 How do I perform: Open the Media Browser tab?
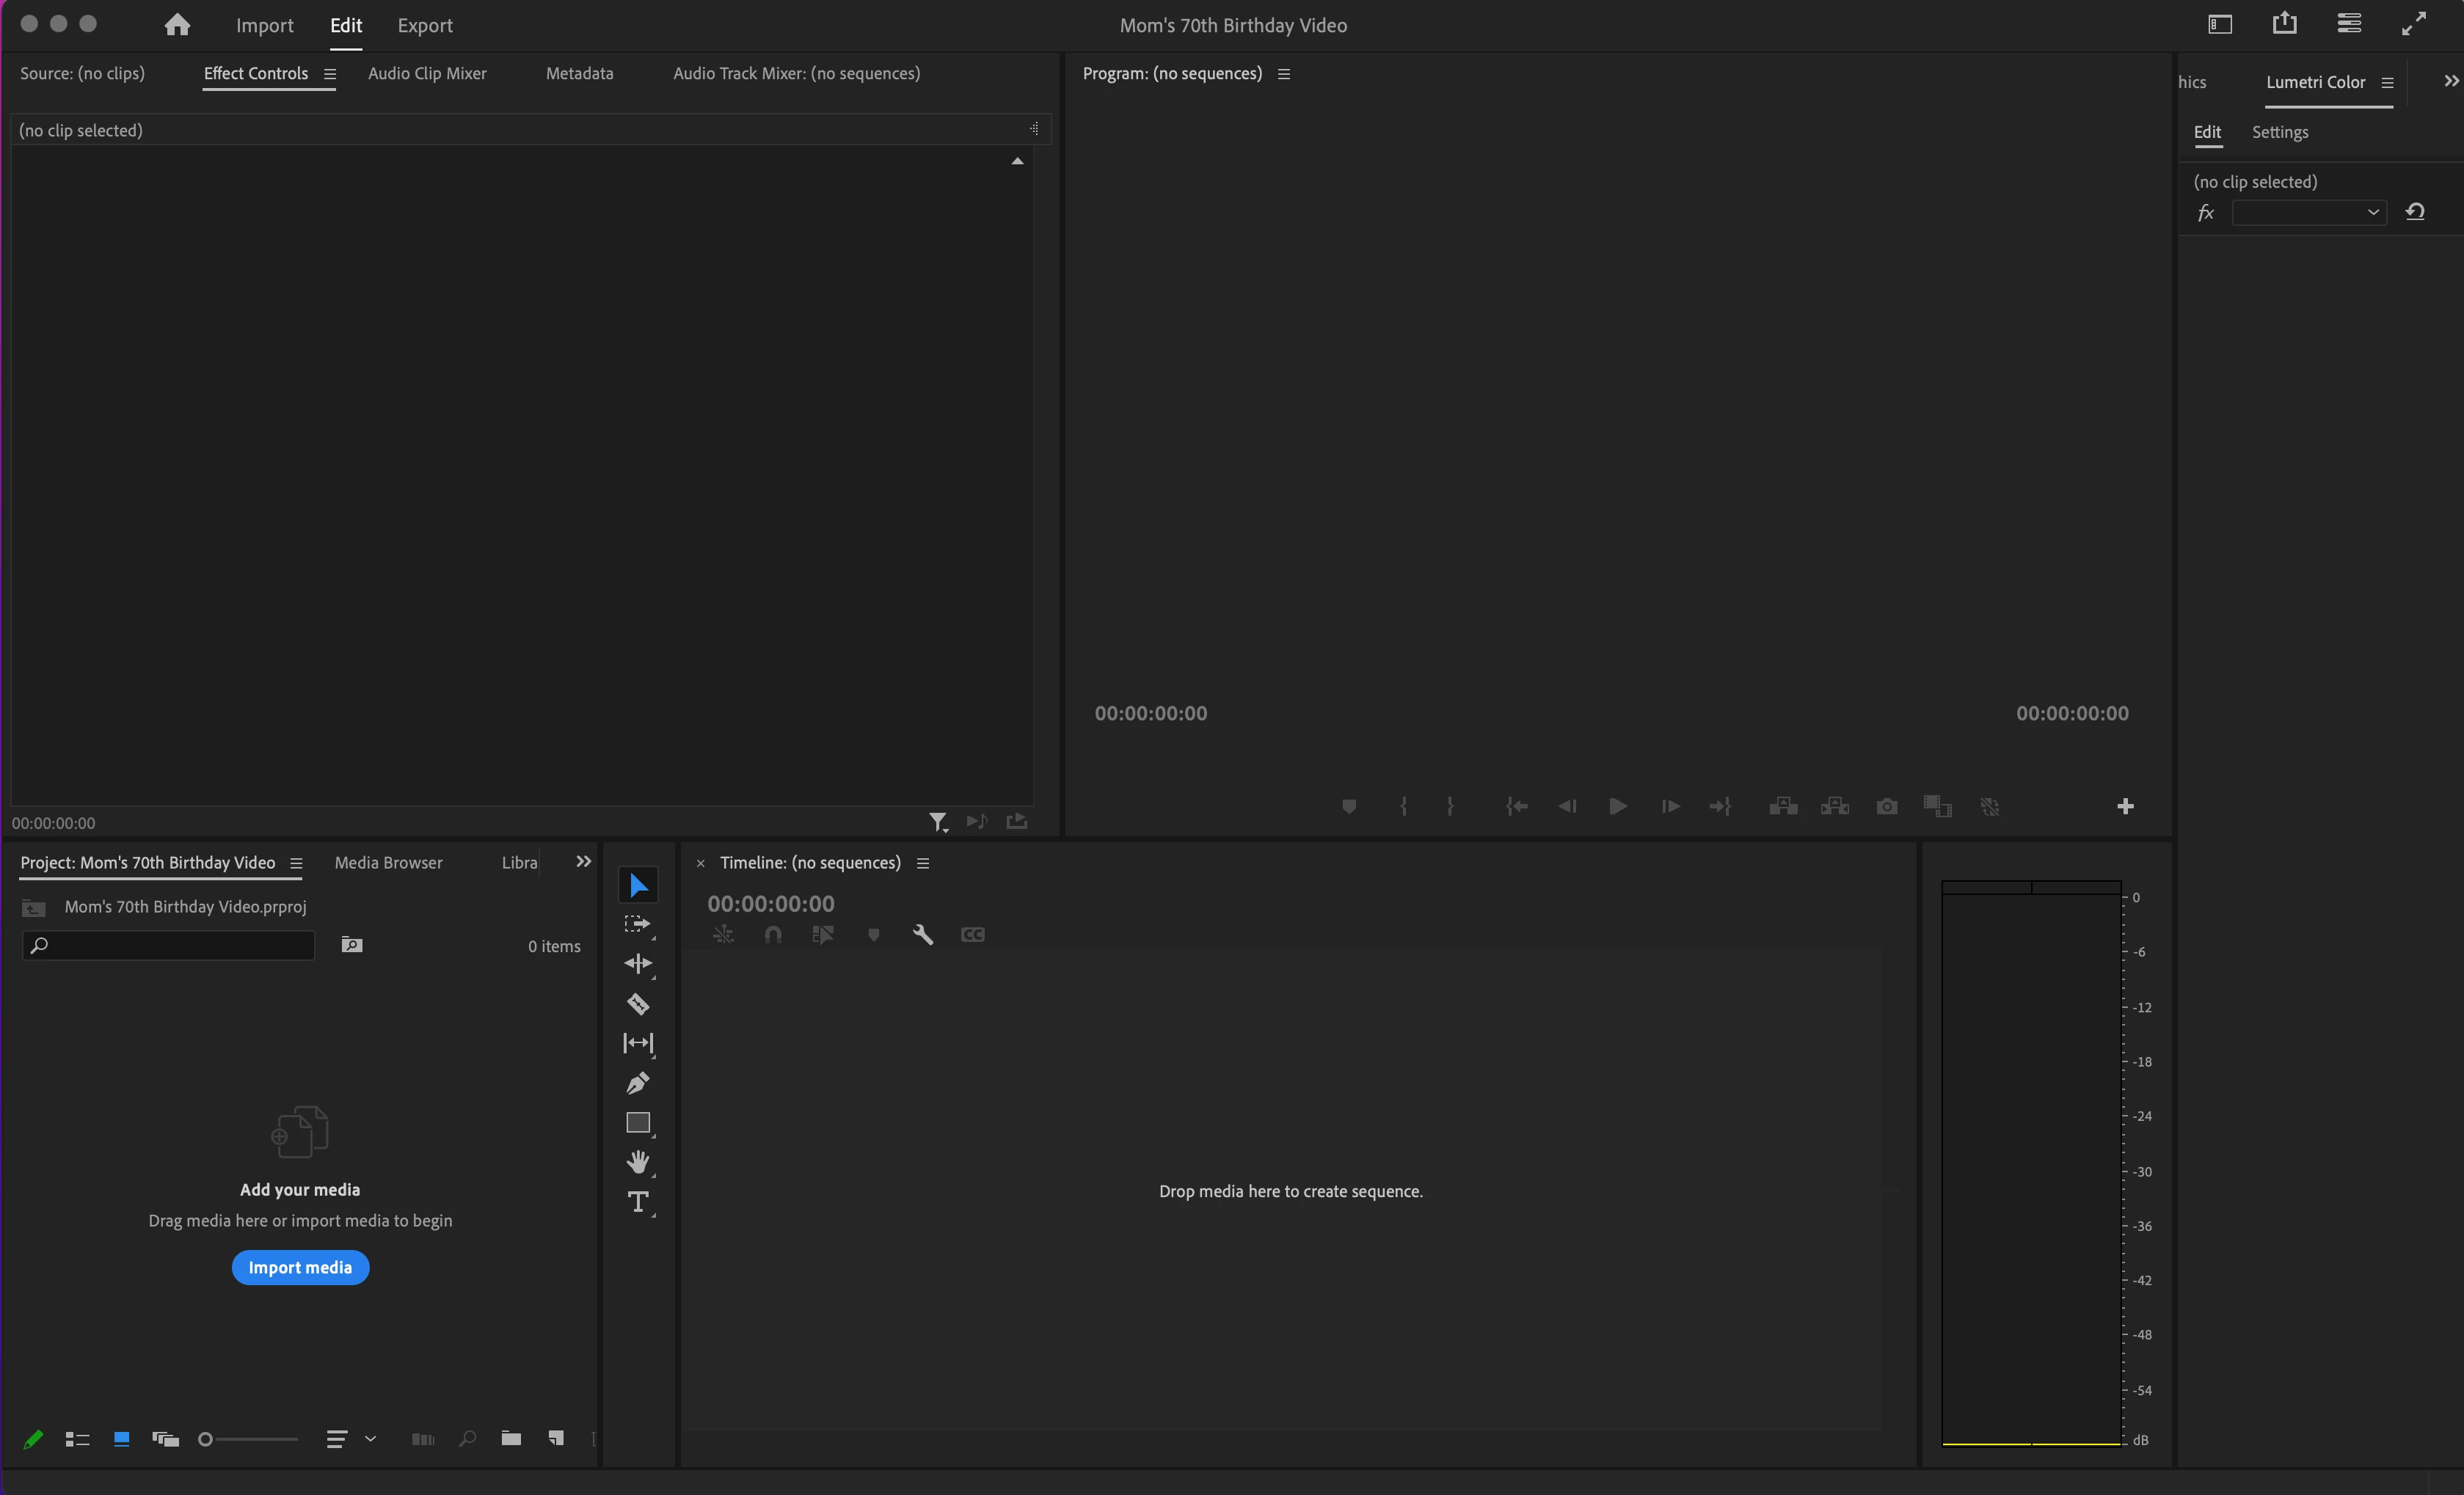388,862
